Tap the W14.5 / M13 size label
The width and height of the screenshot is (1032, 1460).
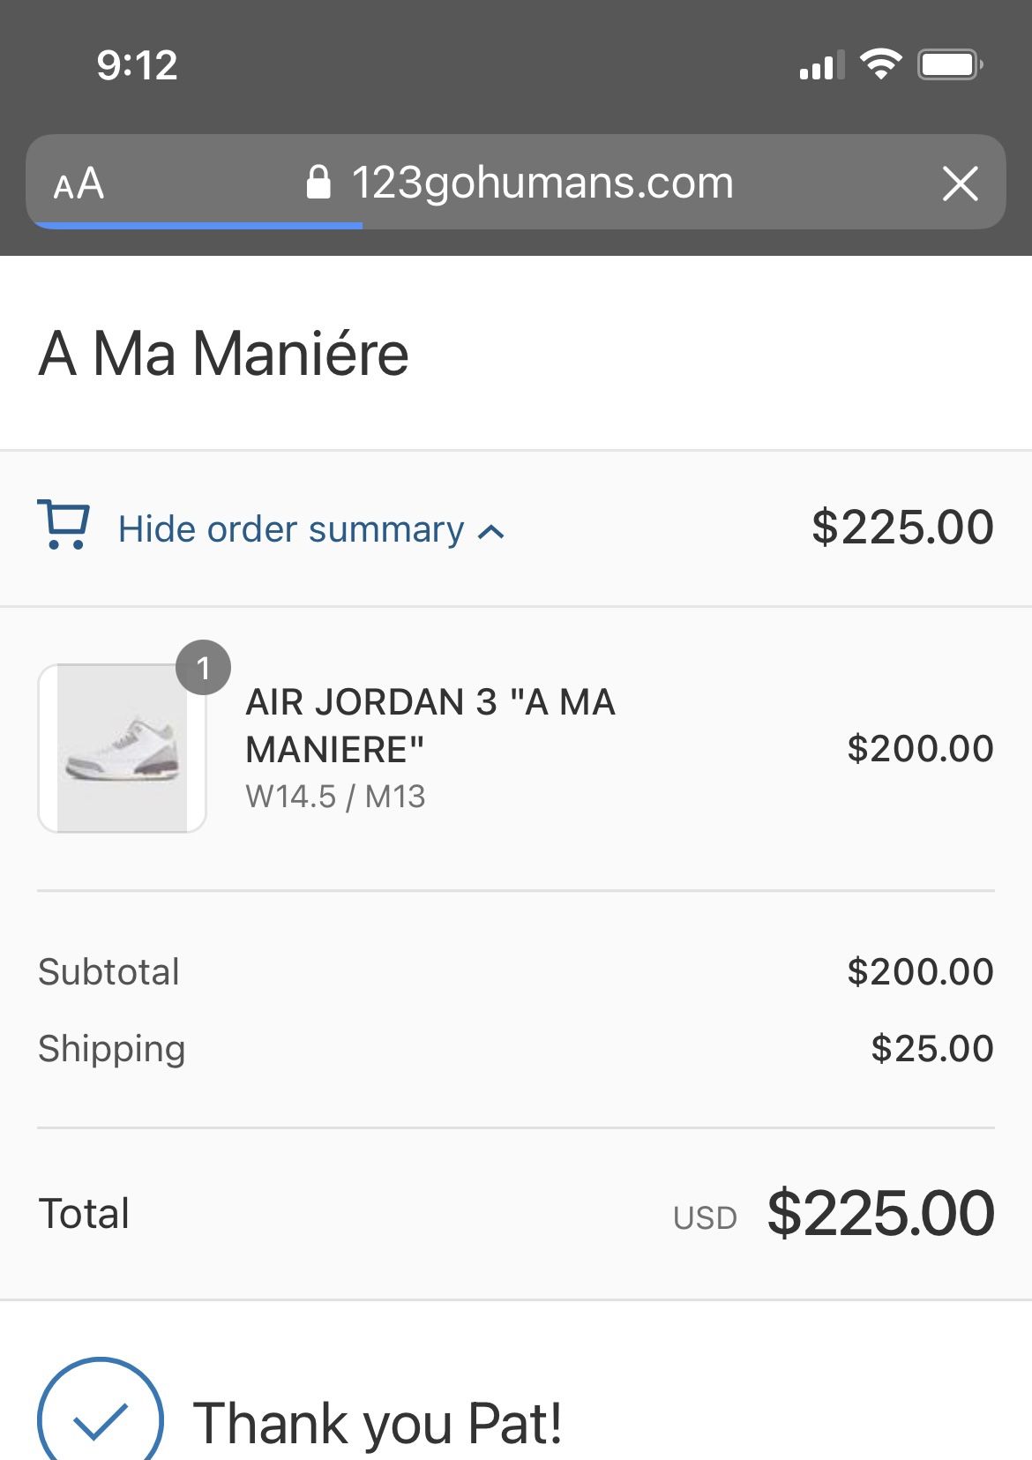(x=335, y=797)
